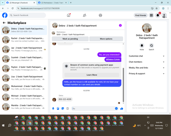
Task: Open Rachel conversation in list
Action: pyautogui.click(x=24, y=40)
